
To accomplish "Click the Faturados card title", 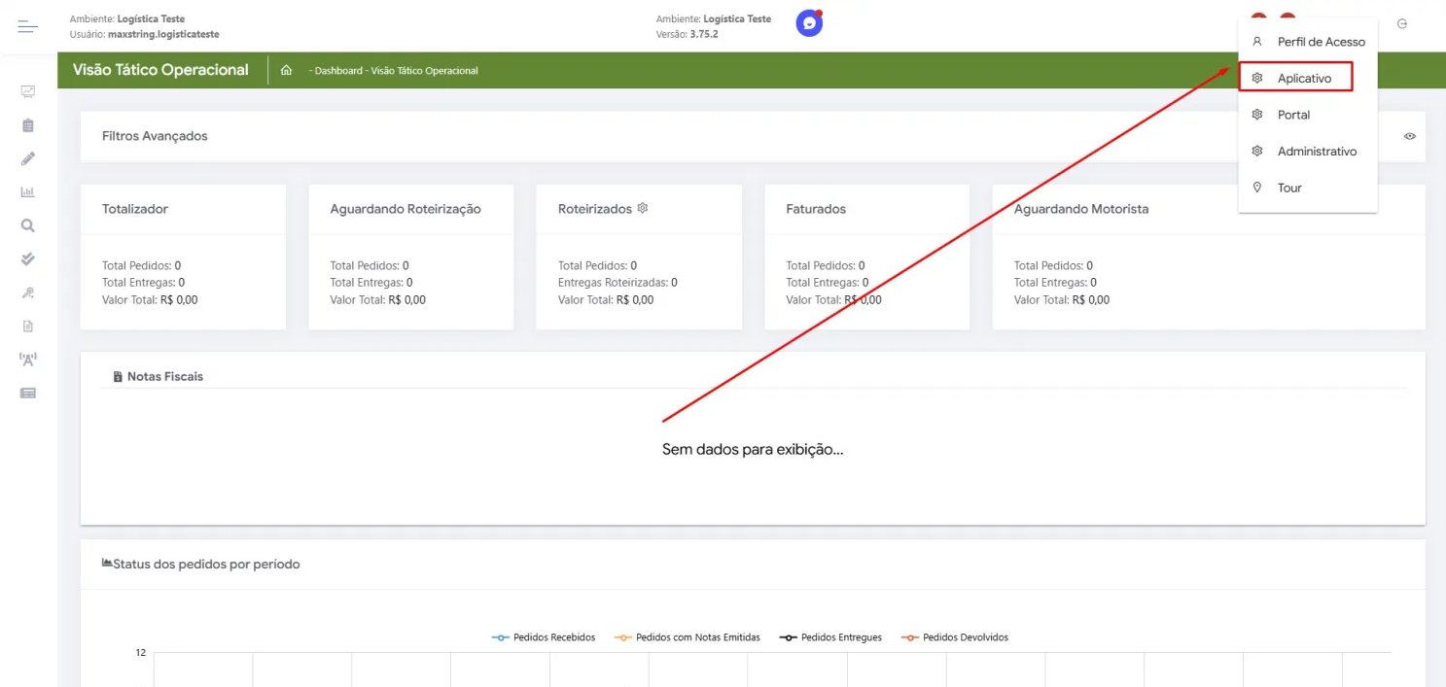I will (816, 209).
